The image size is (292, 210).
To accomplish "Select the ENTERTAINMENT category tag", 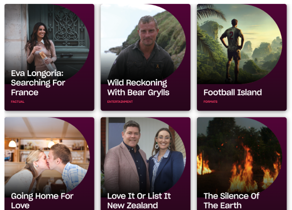I will [120, 102].
